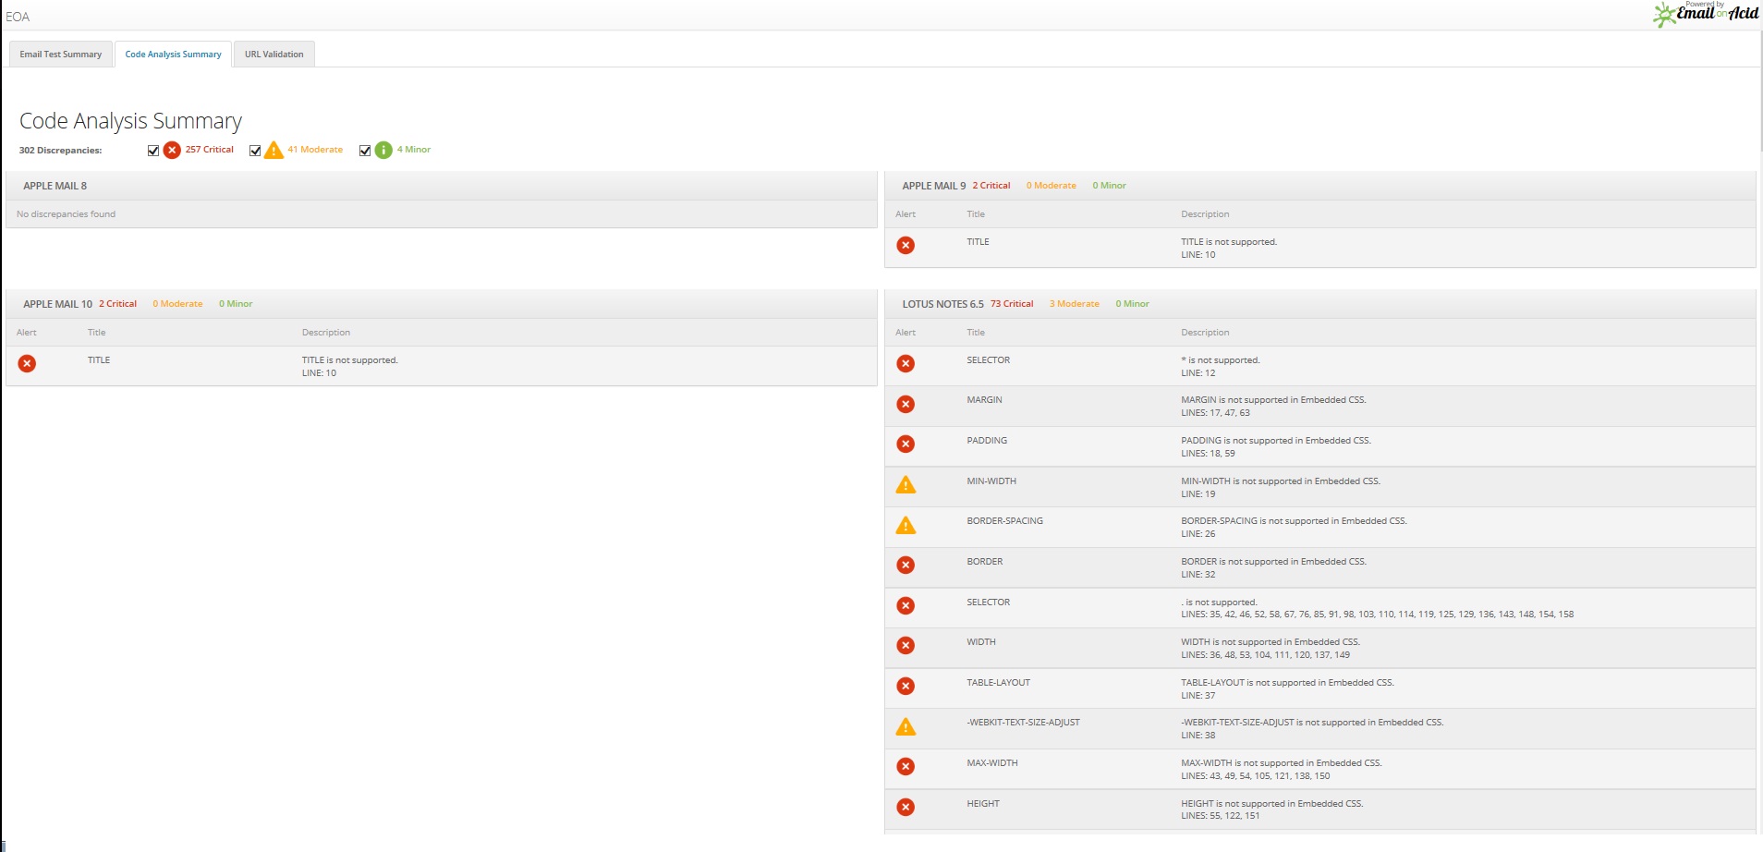This screenshot has height=852, width=1763.
Task: Click the critical alert icon for MARGIN
Action: (906, 405)
